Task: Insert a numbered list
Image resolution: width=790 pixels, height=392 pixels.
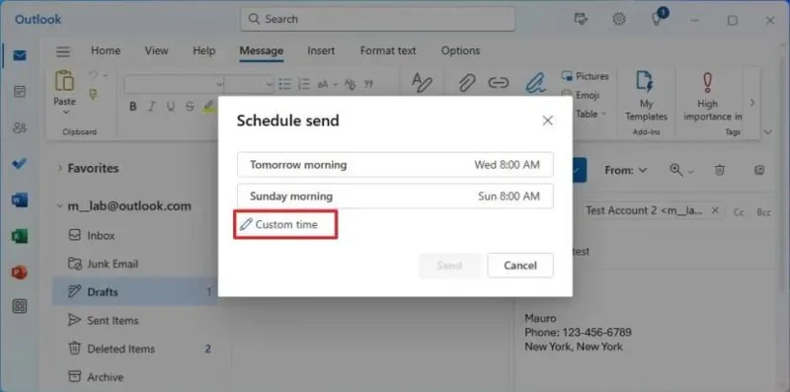Action: coord(304,84)
